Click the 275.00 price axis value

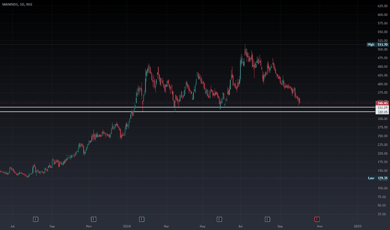(x=382, y=127)
